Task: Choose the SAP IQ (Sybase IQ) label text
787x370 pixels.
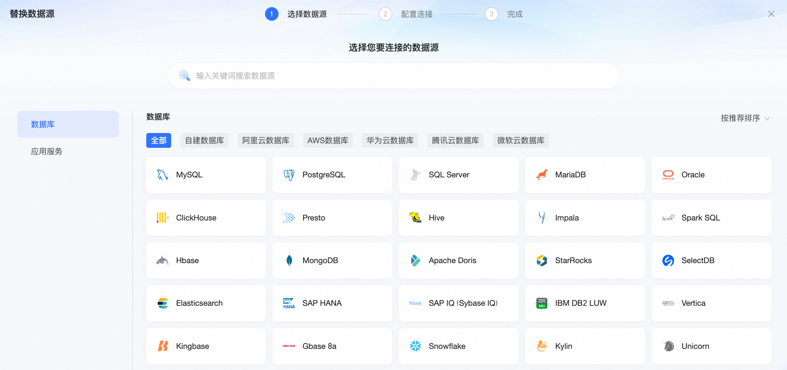Action: [463, 303]
